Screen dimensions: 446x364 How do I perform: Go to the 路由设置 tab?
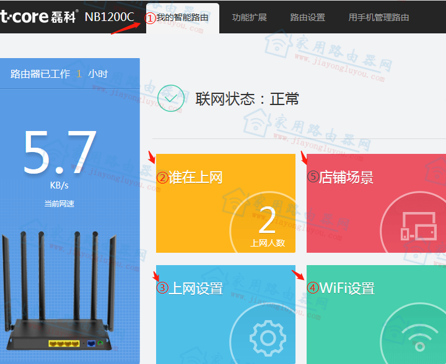click(307, 17)
